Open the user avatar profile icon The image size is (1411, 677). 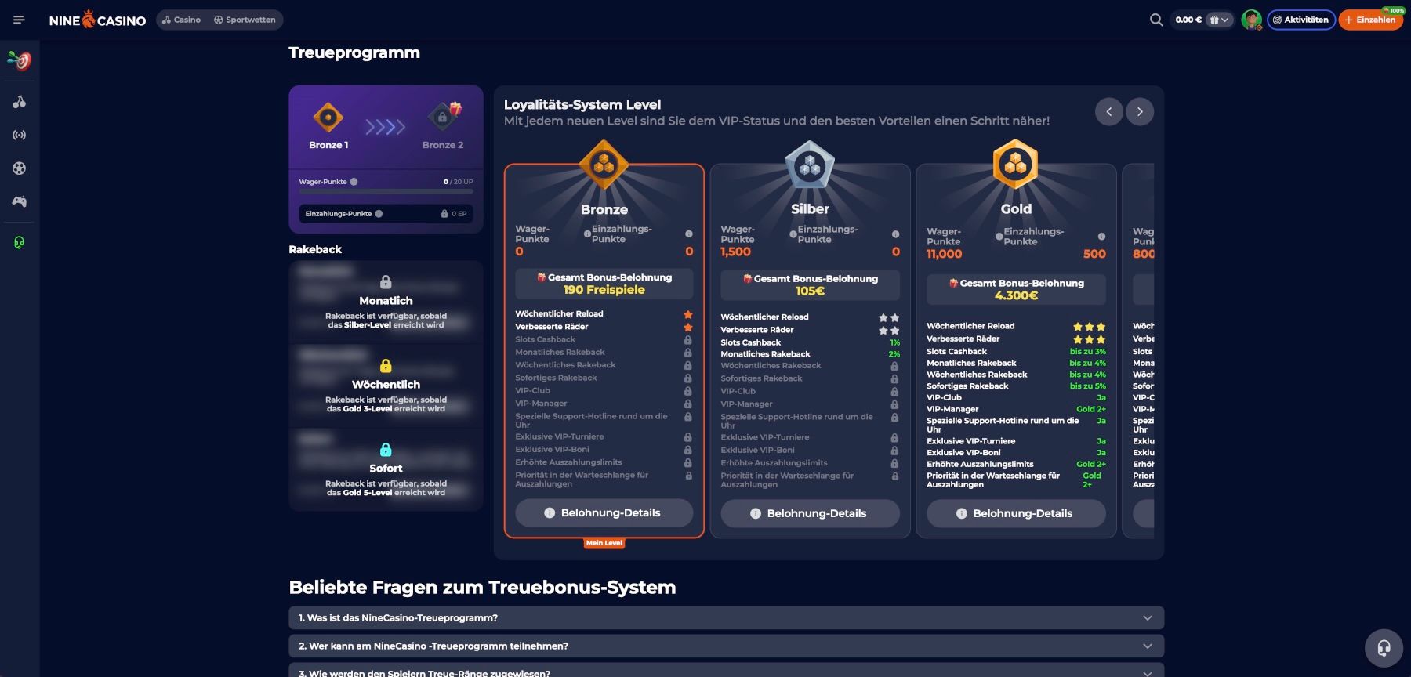pyautogui.click(x=1251, y=20)
